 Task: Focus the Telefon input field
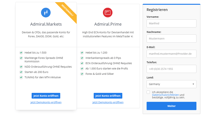(171, 69)
